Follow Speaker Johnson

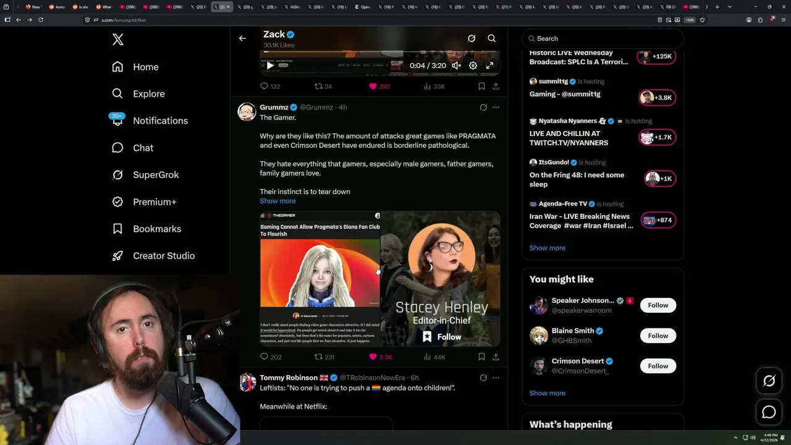click(658, 305)
